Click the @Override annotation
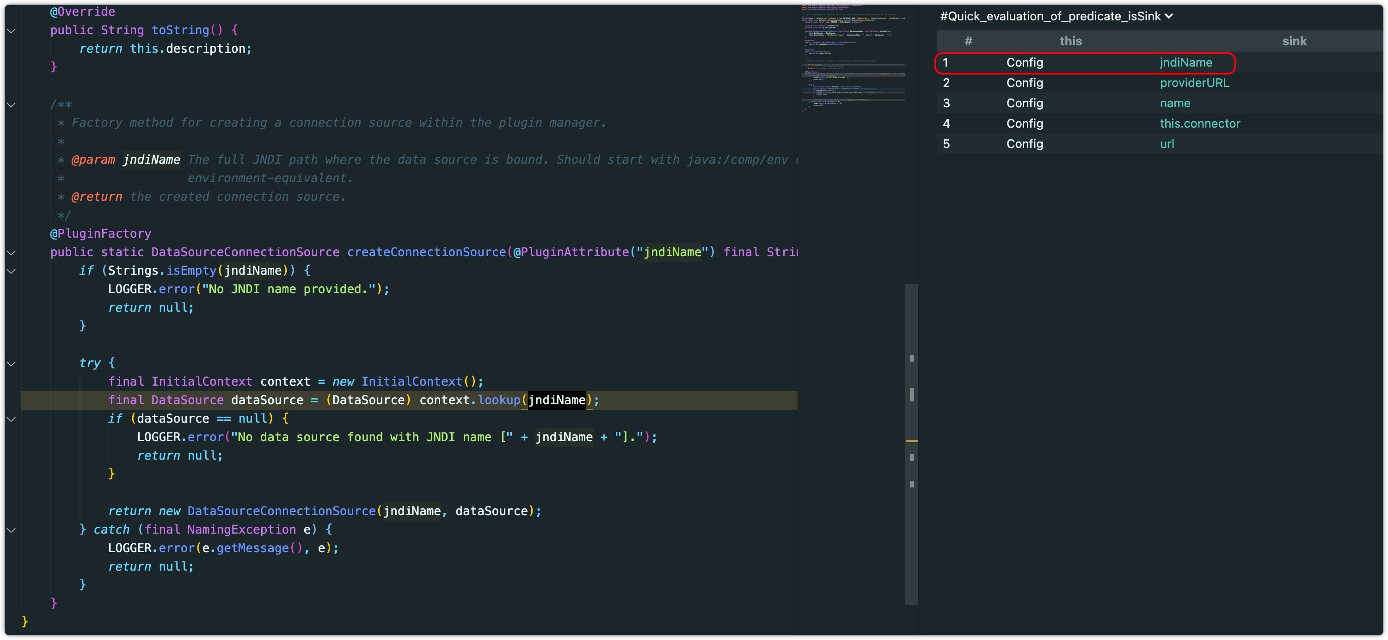Image resolution: width=1388 pixels, height=640 pixels. pos(82,12)
